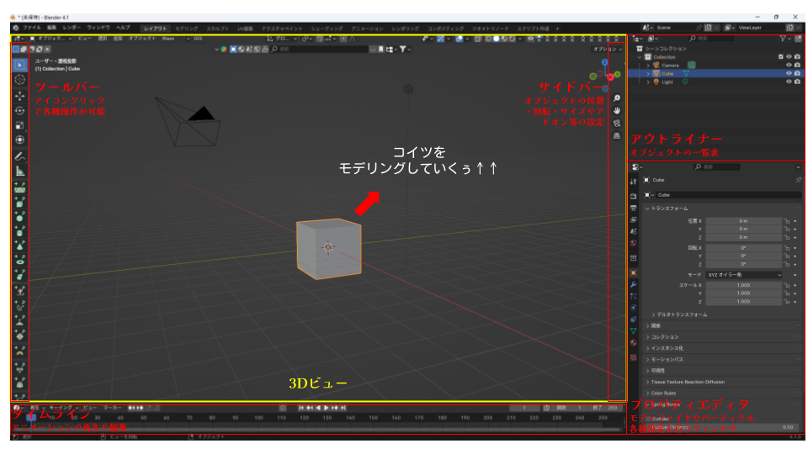
Task: Click the Scale X value field
Action: coord(743,285)
